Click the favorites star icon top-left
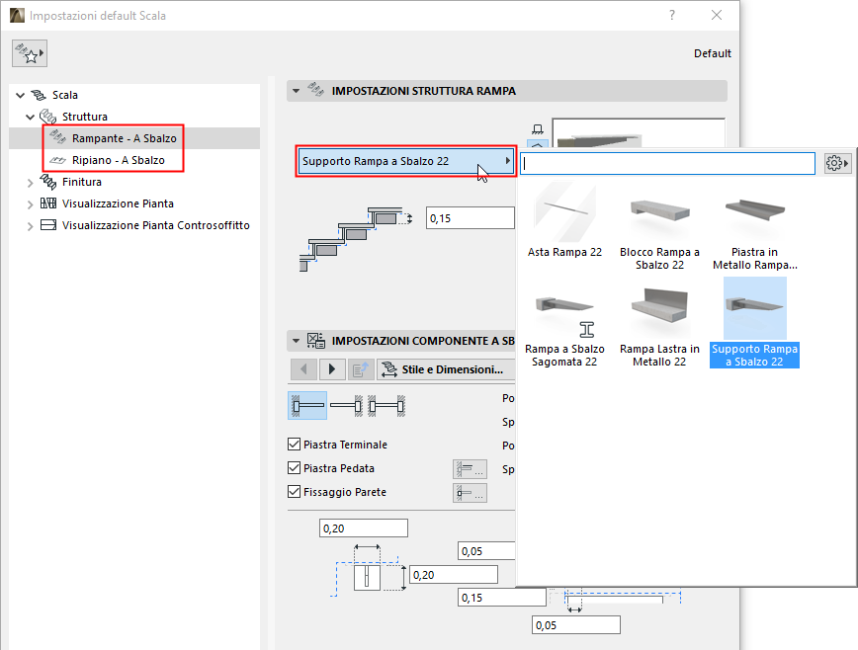 pos(29,52)
